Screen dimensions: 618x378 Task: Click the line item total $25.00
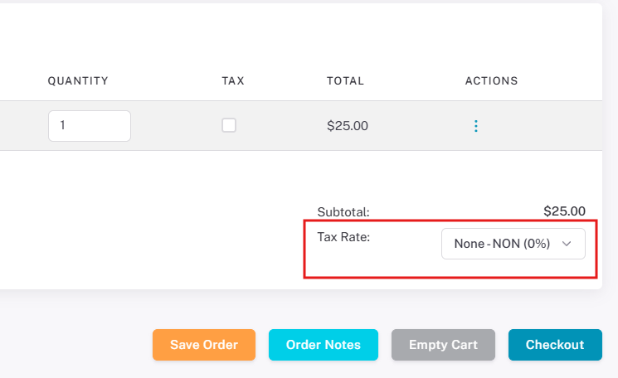pos(348,126)
